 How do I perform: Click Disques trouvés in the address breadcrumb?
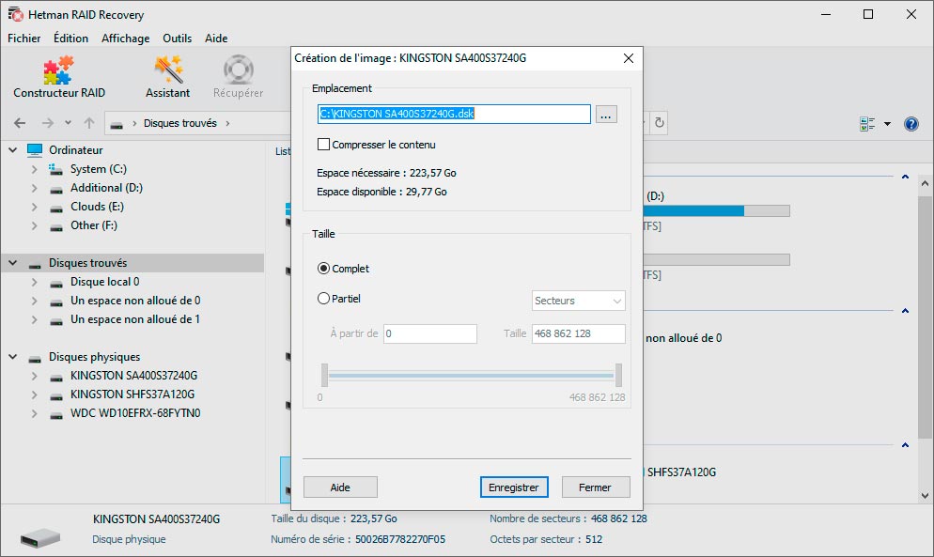179,123
